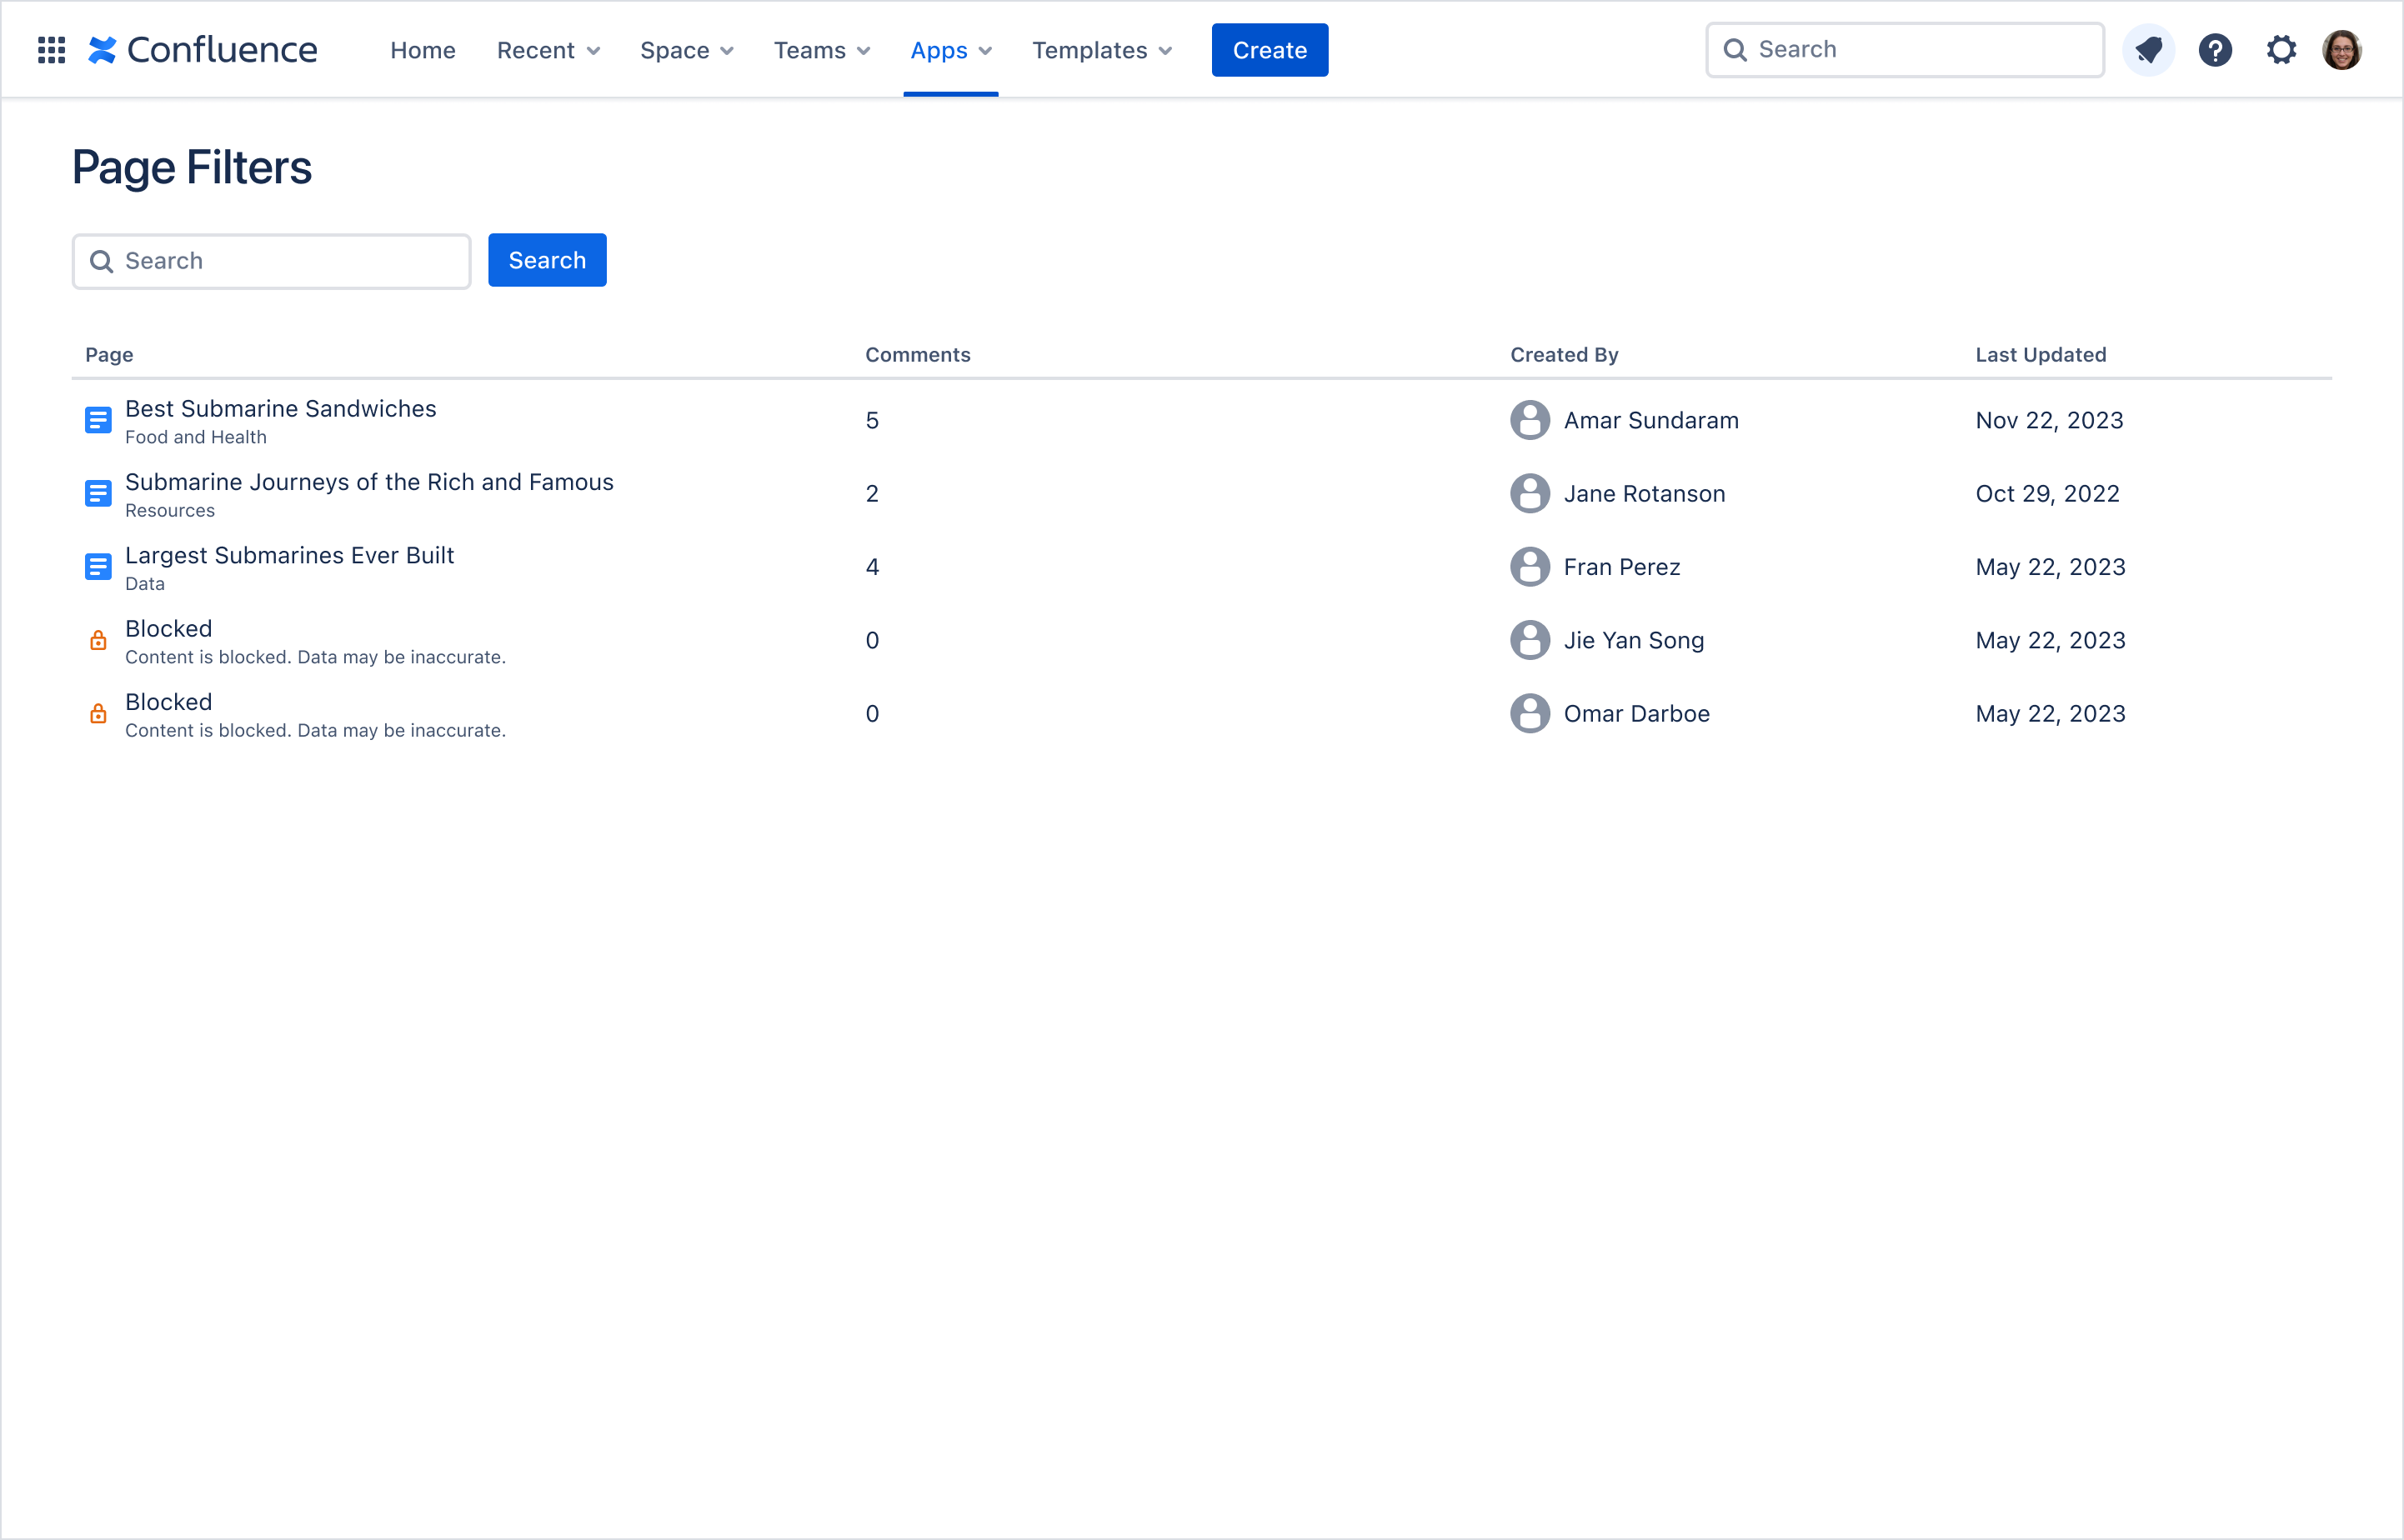Click the lock icon on the first Blocked row
The width and height of the screenshot is (2404, 1540).
click(98, 640)
